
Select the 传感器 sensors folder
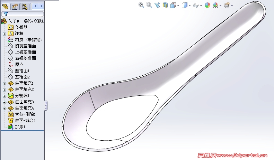pos(21,27)
